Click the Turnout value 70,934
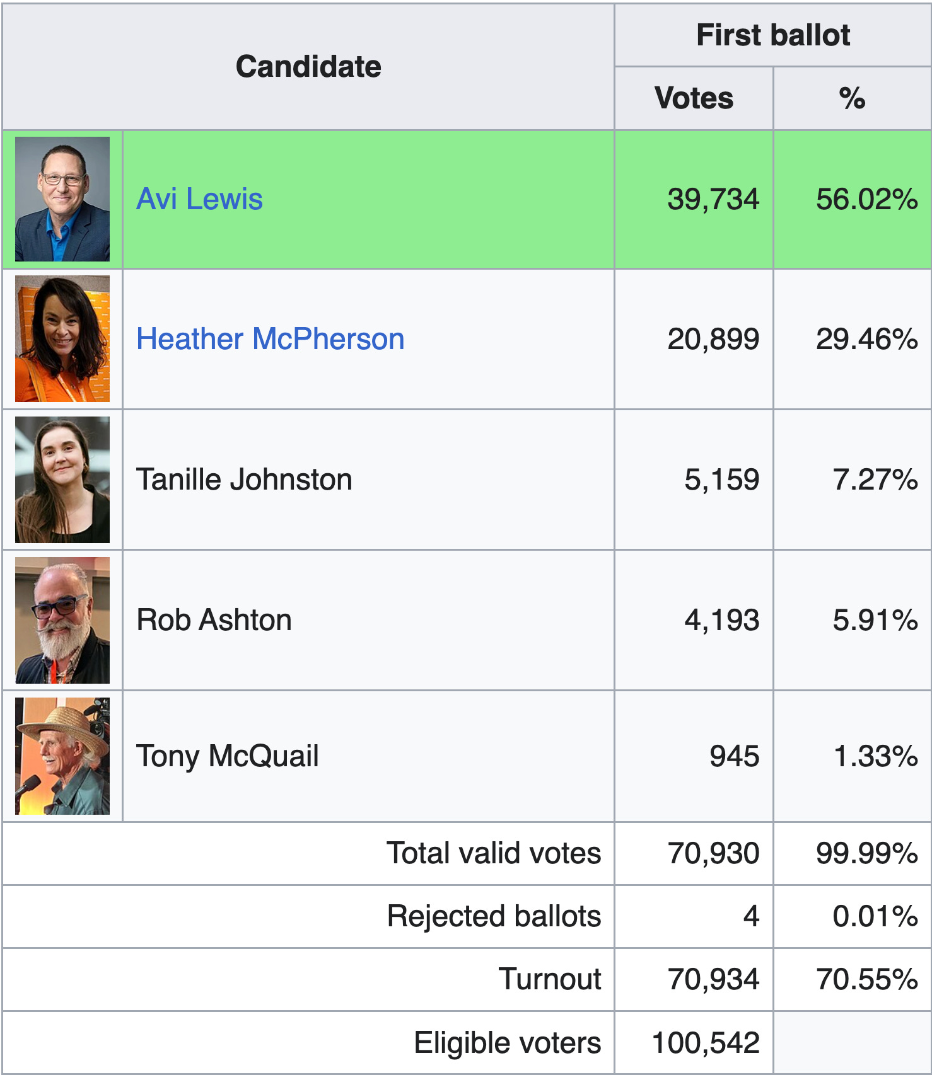932x1075 pixels. (x=713, y=979)
